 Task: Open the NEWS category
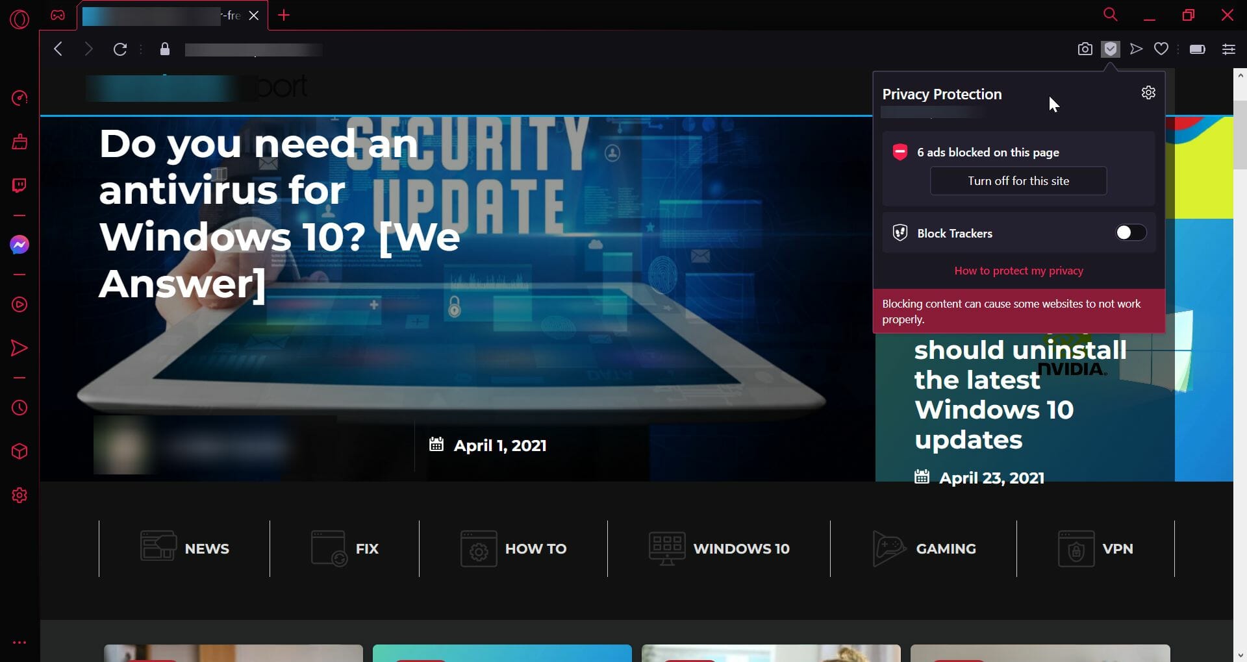coord(184,548)
